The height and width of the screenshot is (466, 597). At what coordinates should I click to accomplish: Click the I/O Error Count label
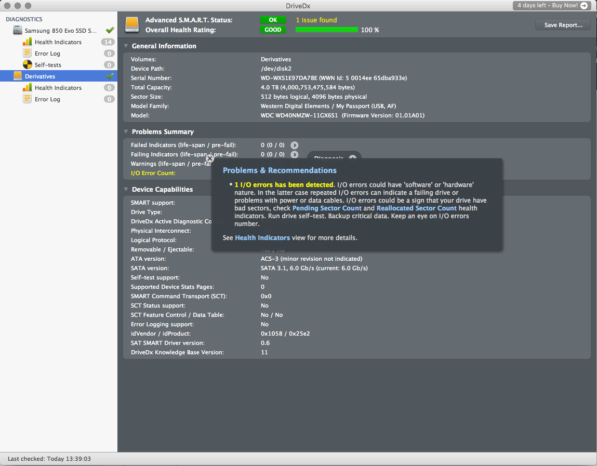pos(153,173)
